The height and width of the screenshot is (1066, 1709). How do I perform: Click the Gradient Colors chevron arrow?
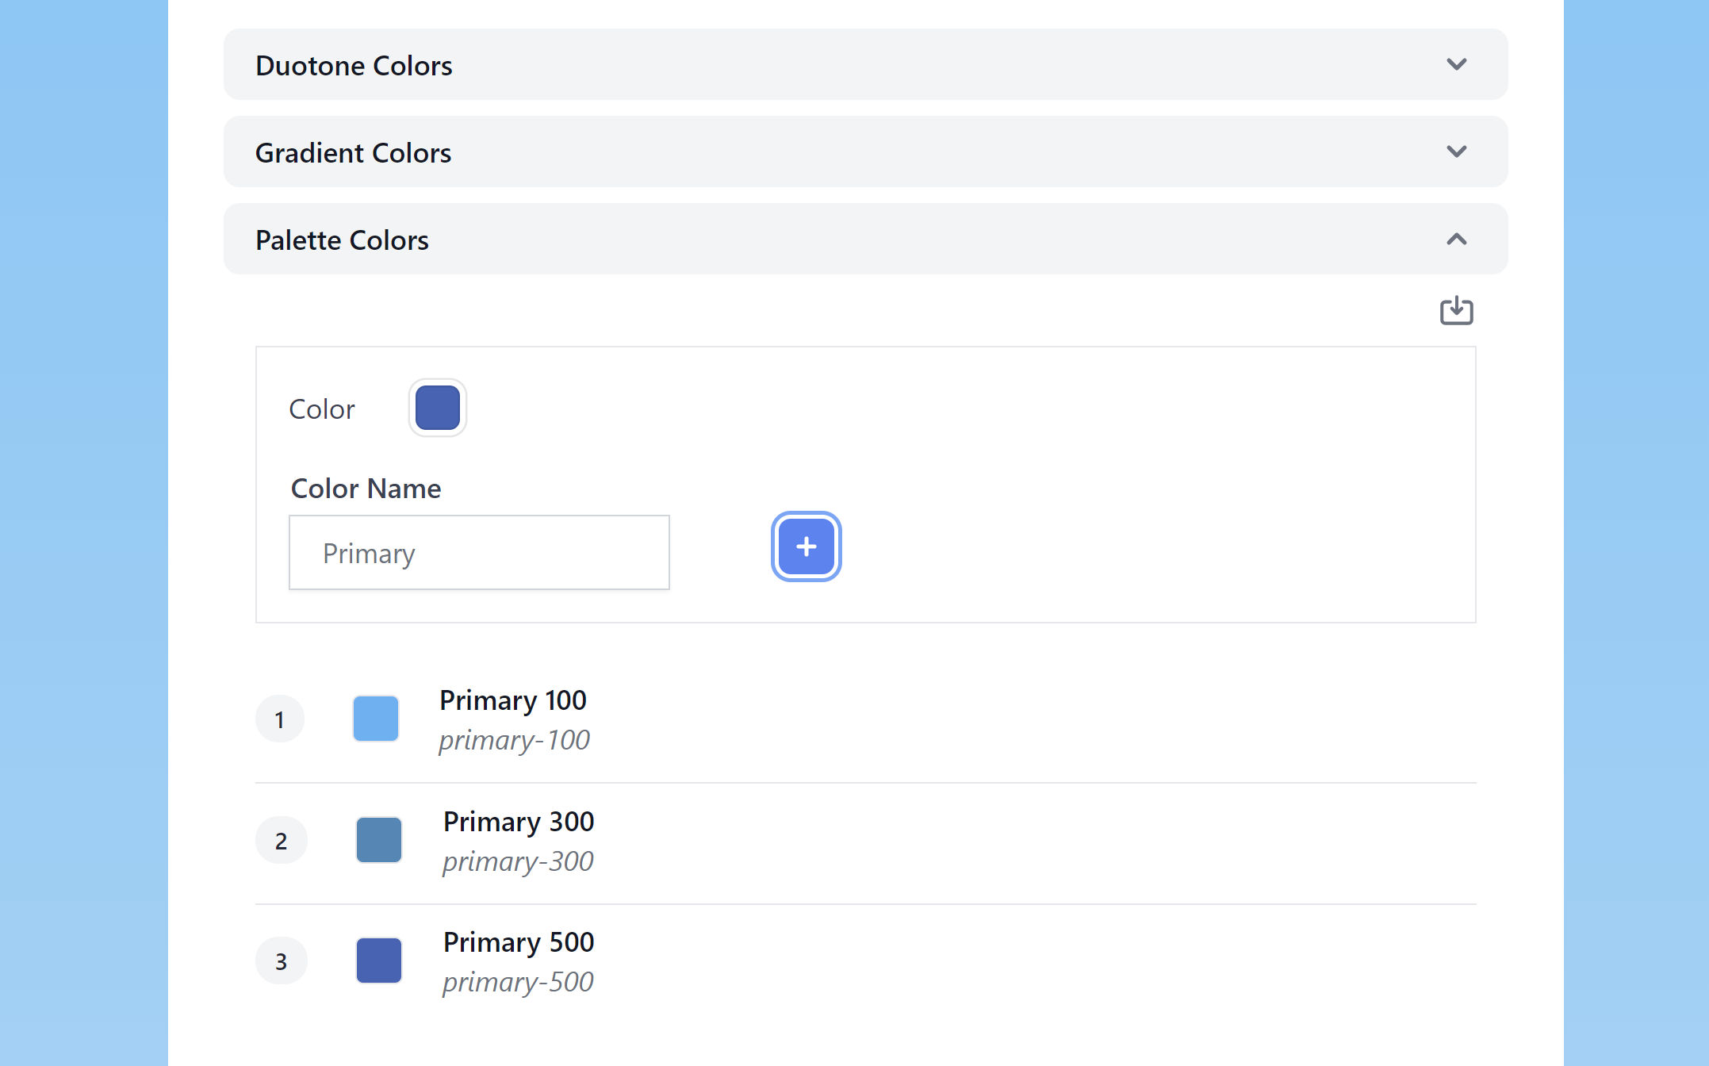[x=1456, y=151]
